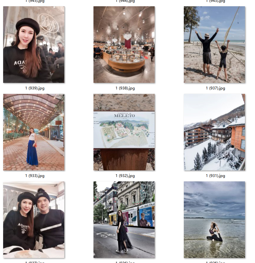
Task: Click the partially visible 1 (944).jpg label
Action: (125, 1)
